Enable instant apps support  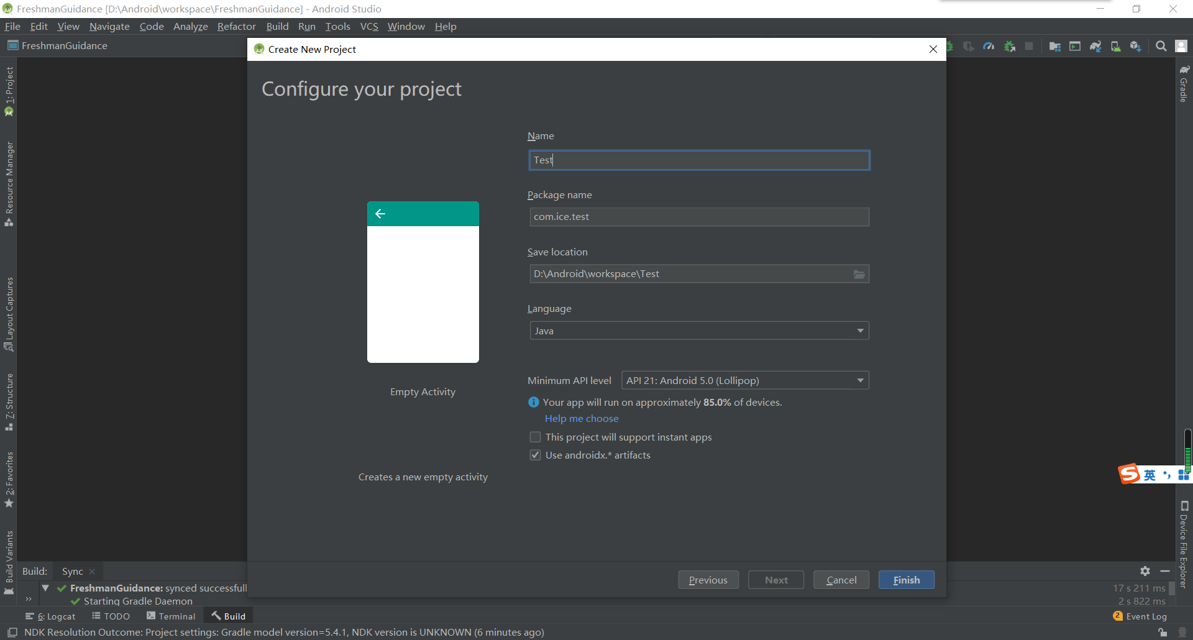click(x=534, y=437)
